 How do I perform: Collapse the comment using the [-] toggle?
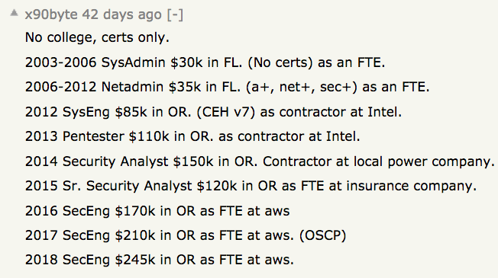(x=175, y=15)
